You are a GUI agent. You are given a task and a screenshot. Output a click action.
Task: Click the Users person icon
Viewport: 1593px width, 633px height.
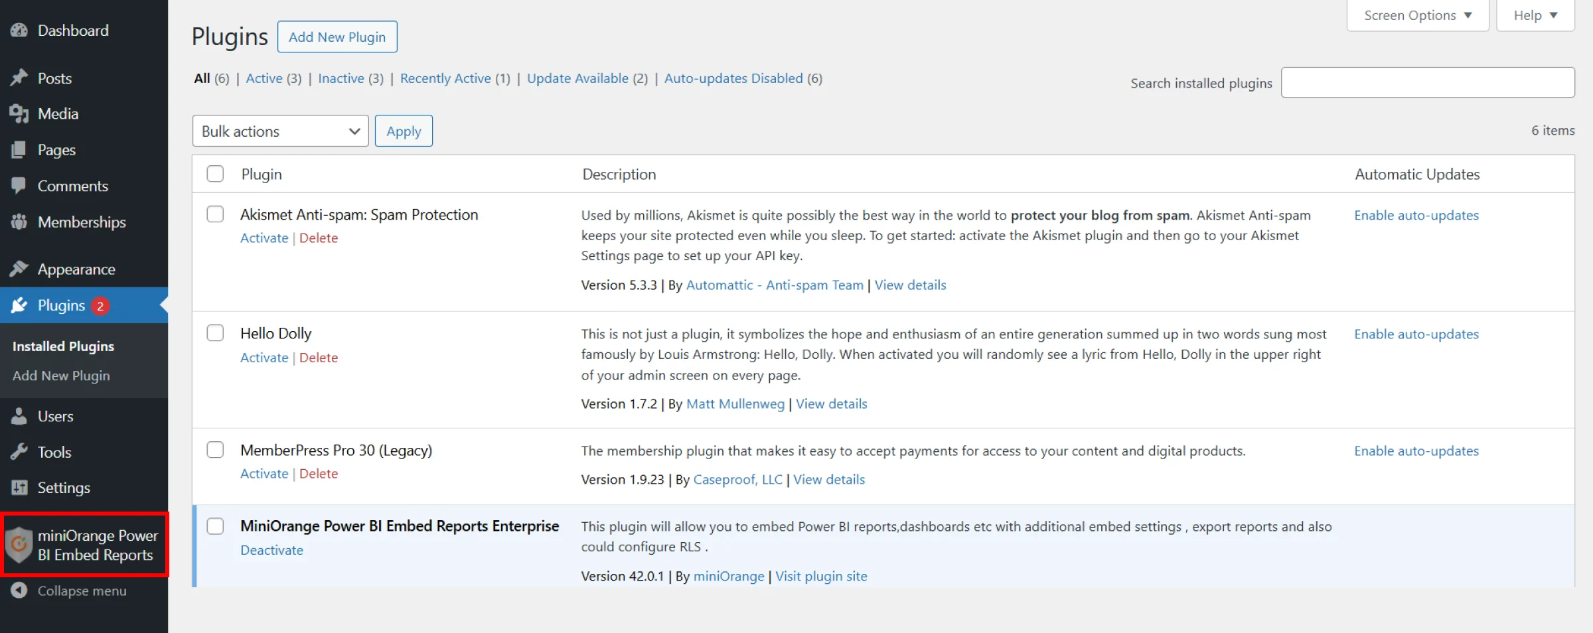click(x=19, y=416)
